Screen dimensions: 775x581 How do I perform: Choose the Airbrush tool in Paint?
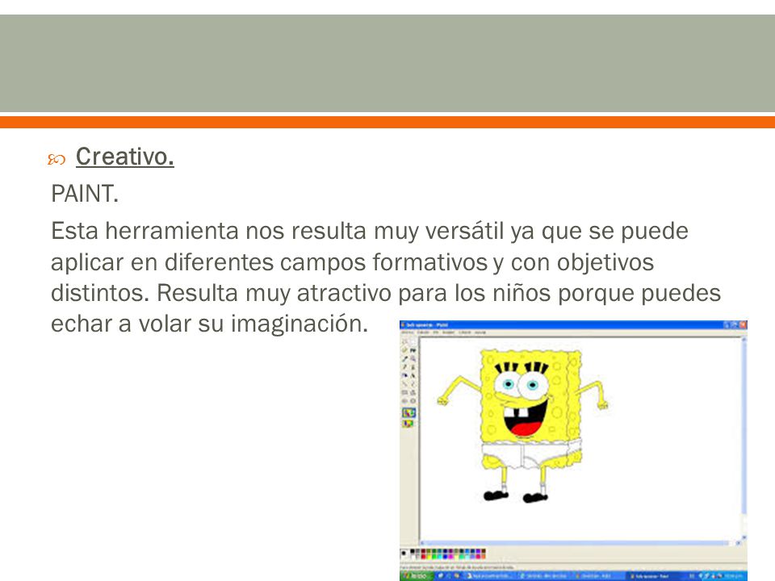[x=404, y=375]
